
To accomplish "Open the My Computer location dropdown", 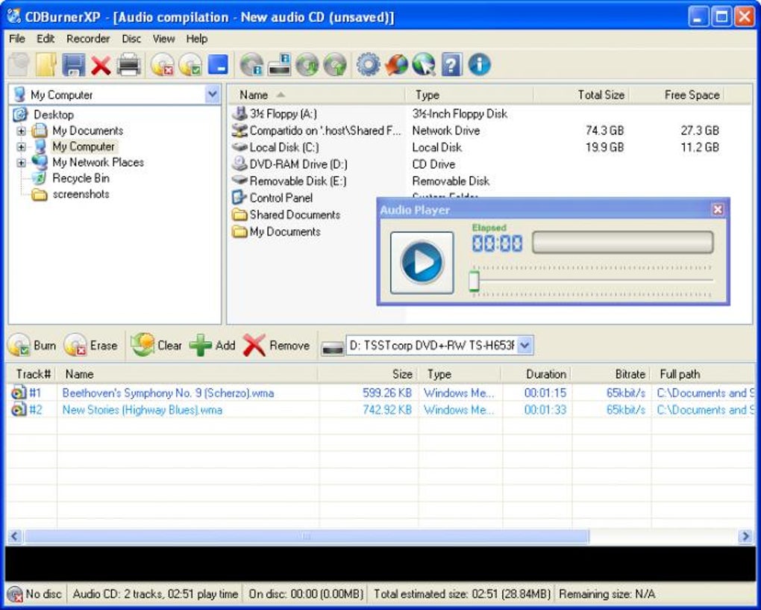I will click(212, 95).
